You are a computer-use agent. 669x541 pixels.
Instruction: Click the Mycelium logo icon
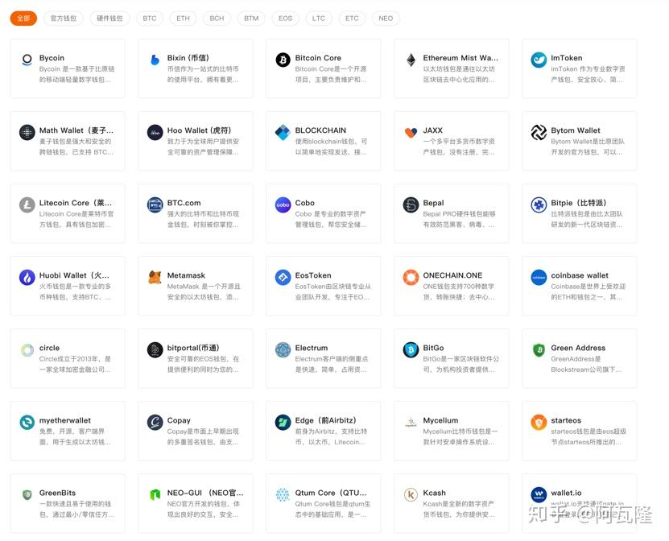(411, 423)
